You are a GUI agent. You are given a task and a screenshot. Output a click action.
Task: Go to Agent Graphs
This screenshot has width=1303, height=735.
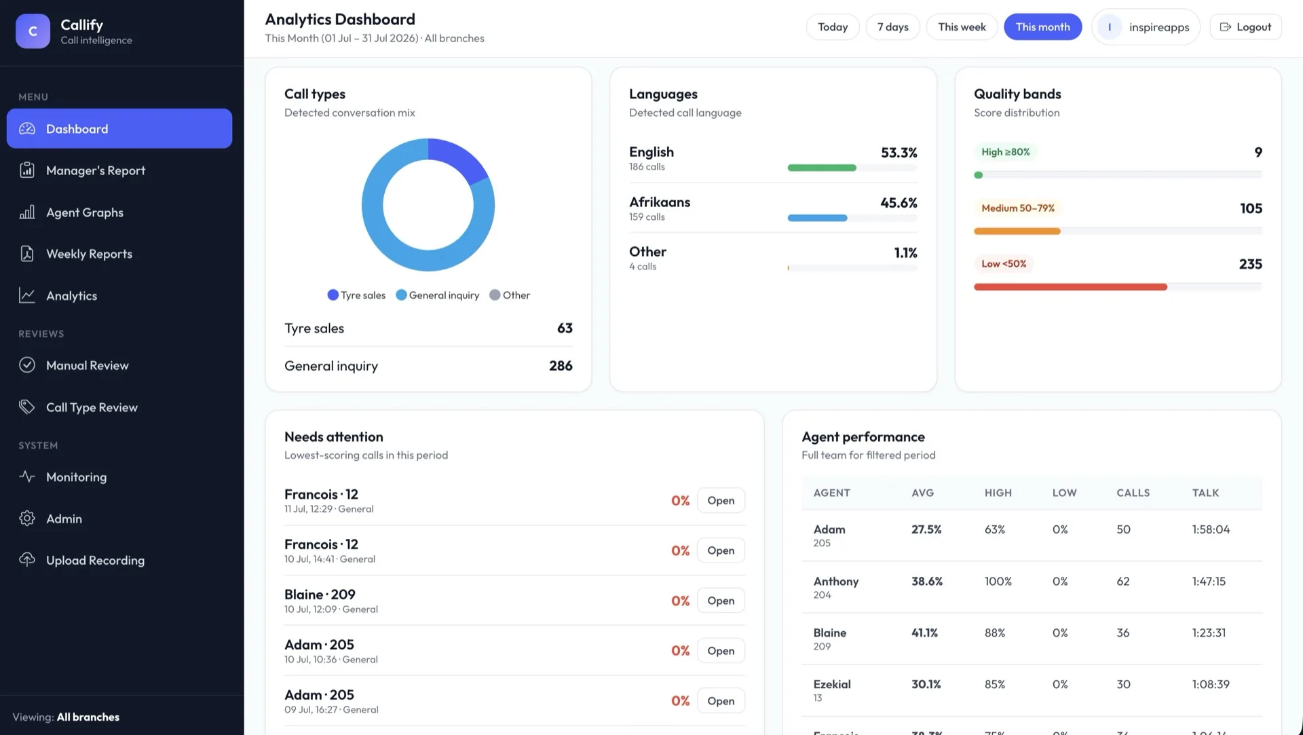pos(119,212)
